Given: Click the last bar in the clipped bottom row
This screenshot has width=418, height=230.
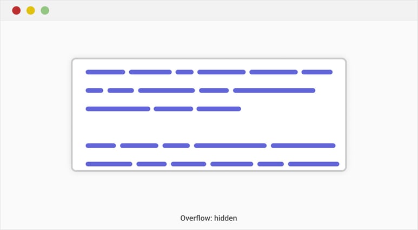Looking at the screenshot, I should coord(314,164).
